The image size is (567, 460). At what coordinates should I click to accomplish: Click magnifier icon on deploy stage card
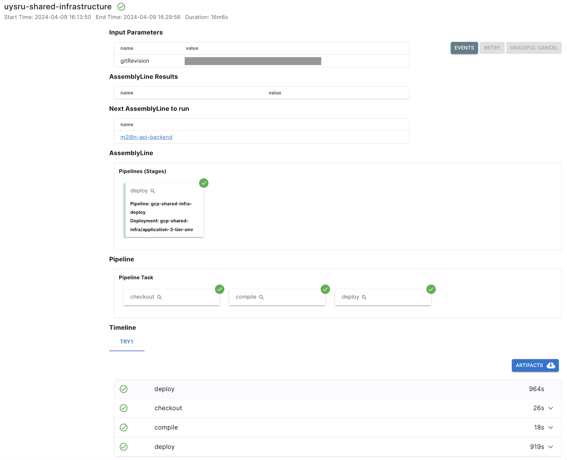point(153,191)
